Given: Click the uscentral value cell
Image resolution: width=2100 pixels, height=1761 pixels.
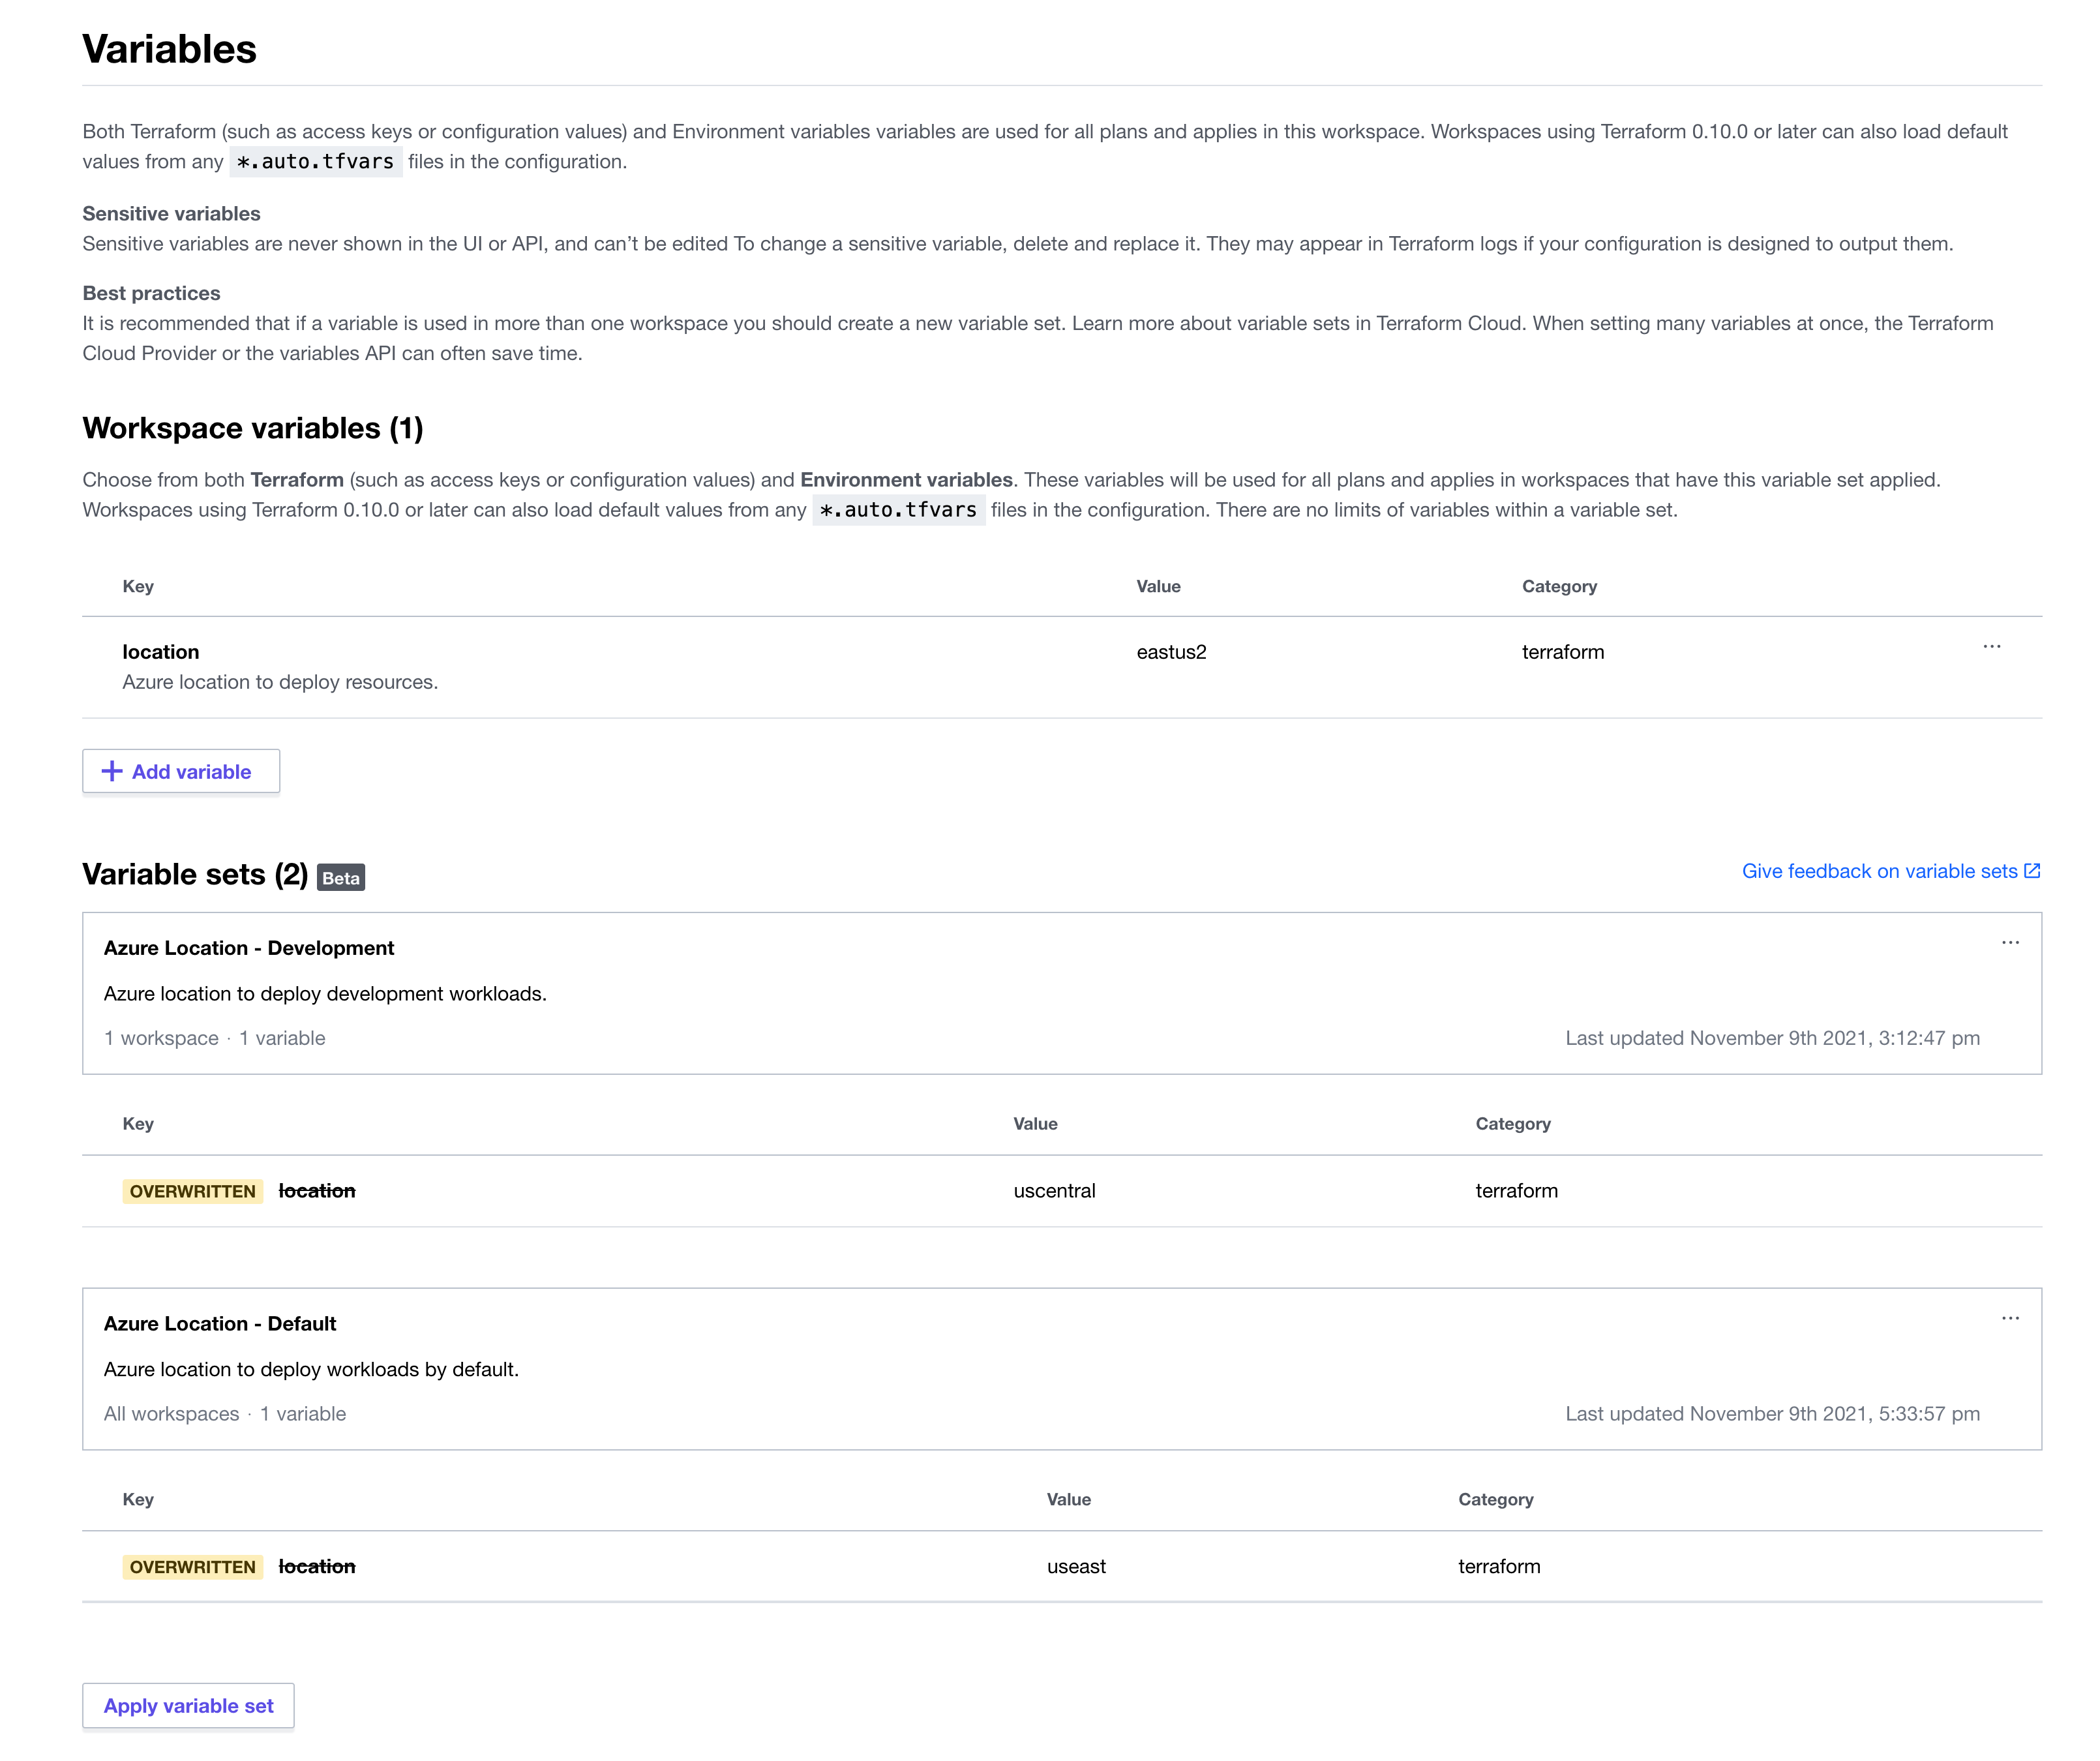Looking at the screenshot, I should coord(1054,1191).
